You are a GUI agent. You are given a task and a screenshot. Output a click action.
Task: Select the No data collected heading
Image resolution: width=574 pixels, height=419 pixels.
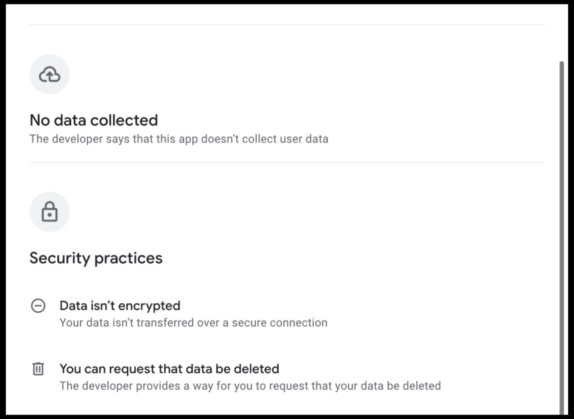[x=94, y=120]
